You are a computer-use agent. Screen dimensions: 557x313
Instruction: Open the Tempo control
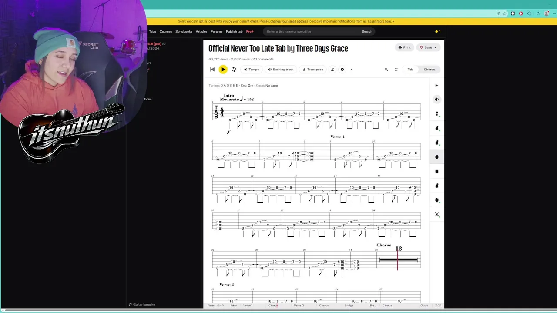point(252,70)
